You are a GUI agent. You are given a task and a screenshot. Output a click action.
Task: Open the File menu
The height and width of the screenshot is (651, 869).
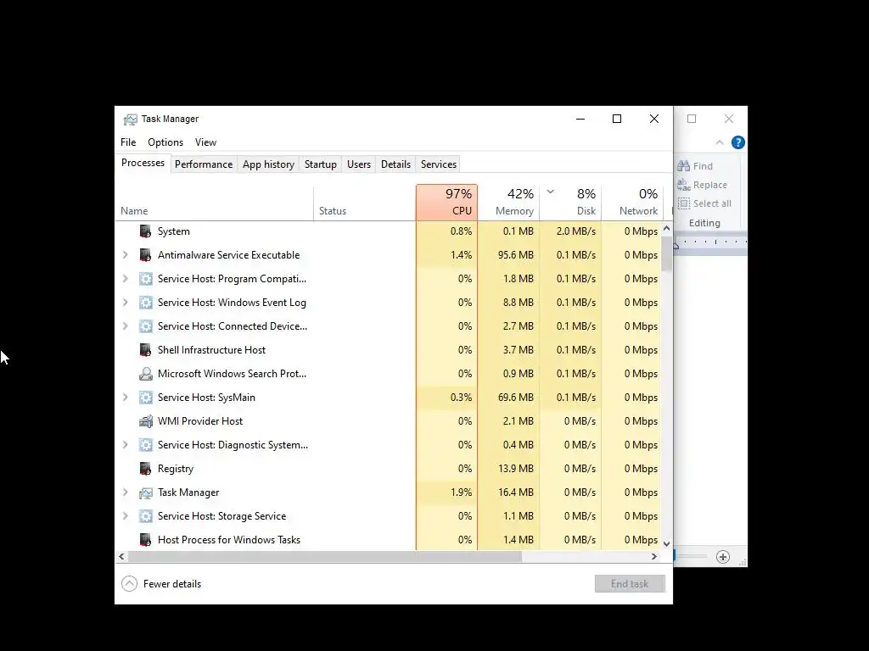(x=128, y=142)
